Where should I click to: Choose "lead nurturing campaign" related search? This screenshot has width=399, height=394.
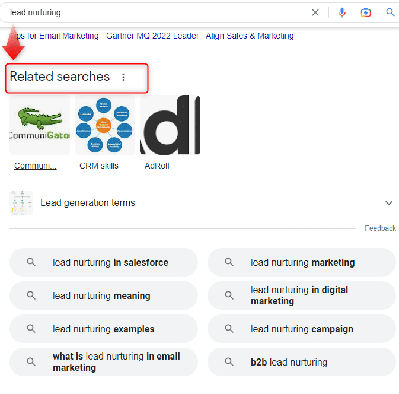(x=302, y=329)
